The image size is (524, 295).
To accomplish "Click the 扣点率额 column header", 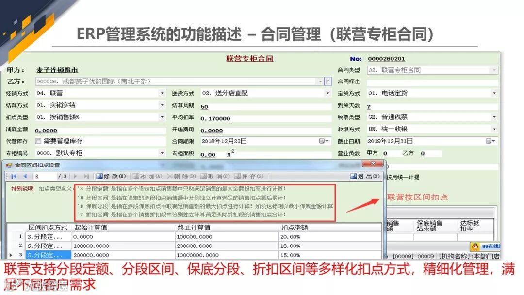I will tap(330, 228).
